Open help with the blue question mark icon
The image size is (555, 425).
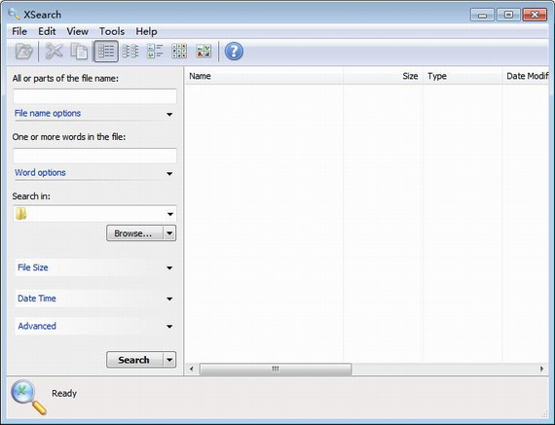coord(234,52)
